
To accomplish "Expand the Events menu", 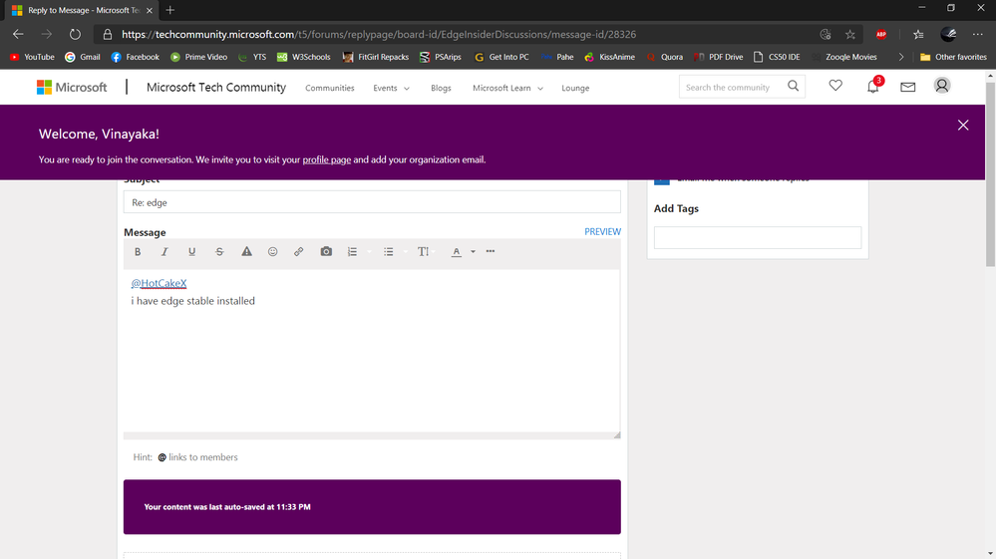I will click(391, 89).
